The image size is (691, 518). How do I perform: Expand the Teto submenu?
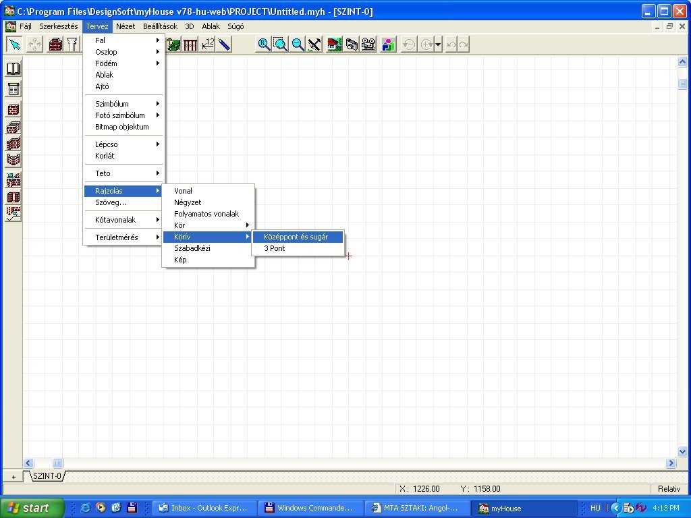(124, 173)
